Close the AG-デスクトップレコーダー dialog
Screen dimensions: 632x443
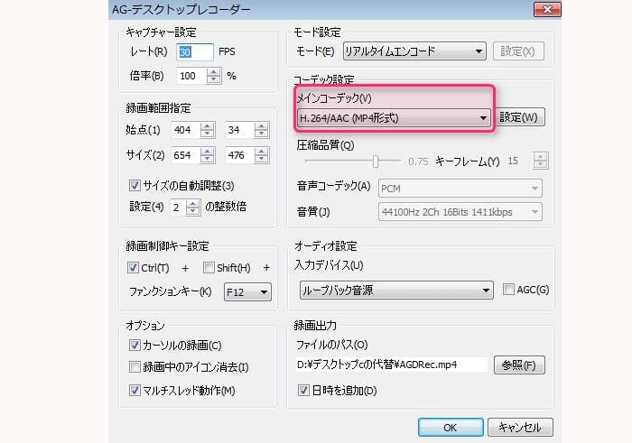point(547,9)
